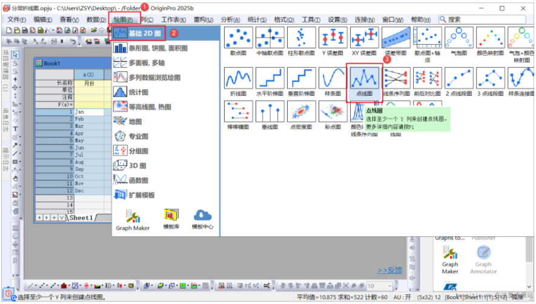Click the 搜索 search box
Image resolution: width=536 pixels, height=304 pixels.
[482, 19]
